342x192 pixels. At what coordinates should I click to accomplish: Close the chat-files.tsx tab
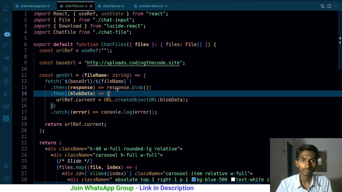point(91,6)
